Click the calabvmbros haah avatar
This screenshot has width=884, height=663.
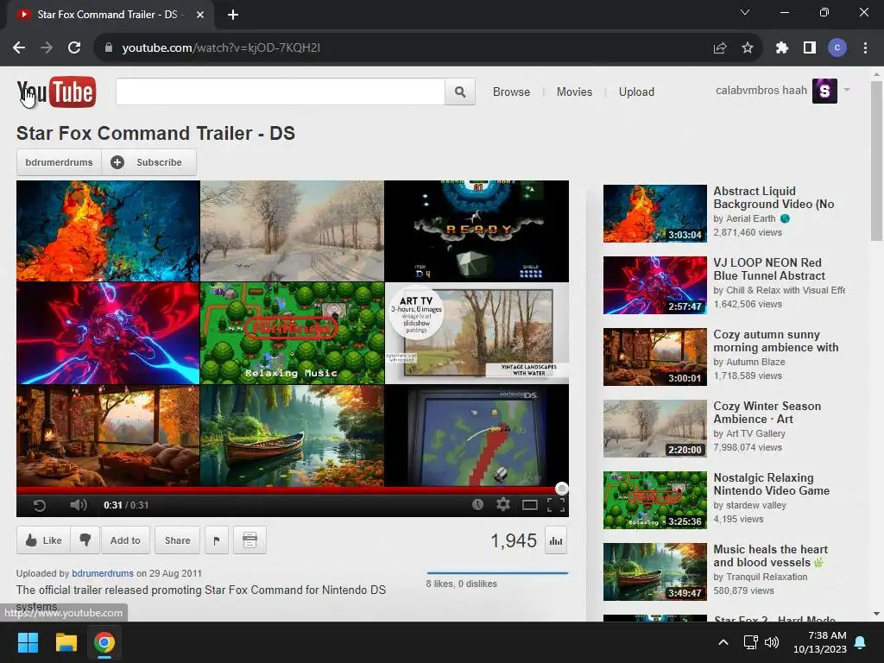(x=824, y=91)
